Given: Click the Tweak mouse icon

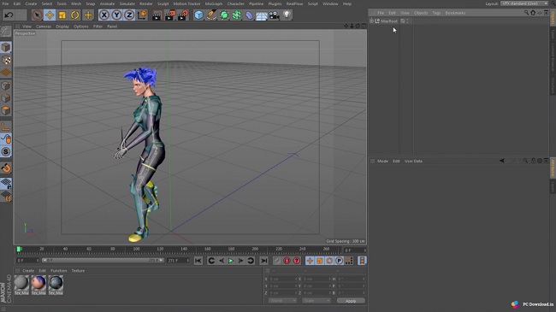Looking at the screenshot, I should coord(6,139).
